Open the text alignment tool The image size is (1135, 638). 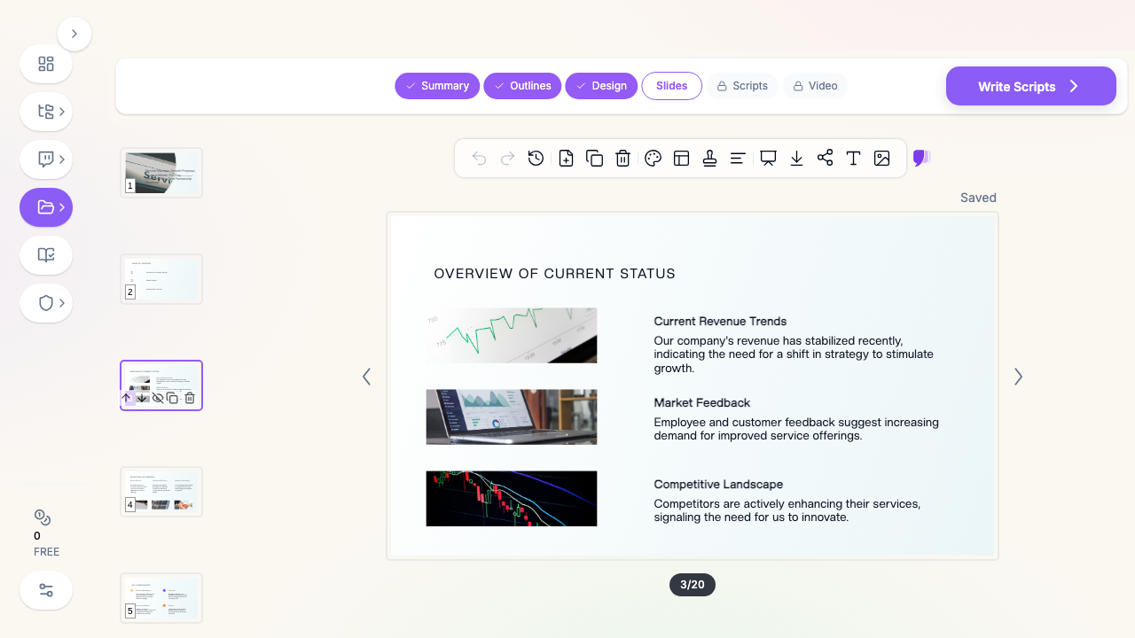click(x=738, y=159)
